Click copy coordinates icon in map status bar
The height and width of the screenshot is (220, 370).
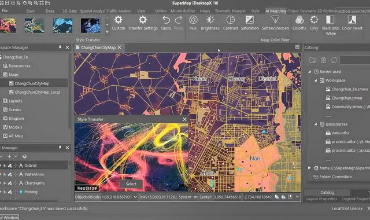tap(276, 197)
